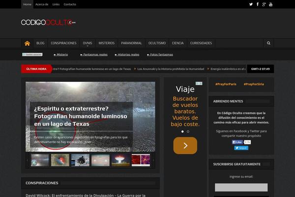This screenshot has width=295, height=197.
Task: Select fifth slider thumbnail of radio telescope
Action: (x=120, y=160)
